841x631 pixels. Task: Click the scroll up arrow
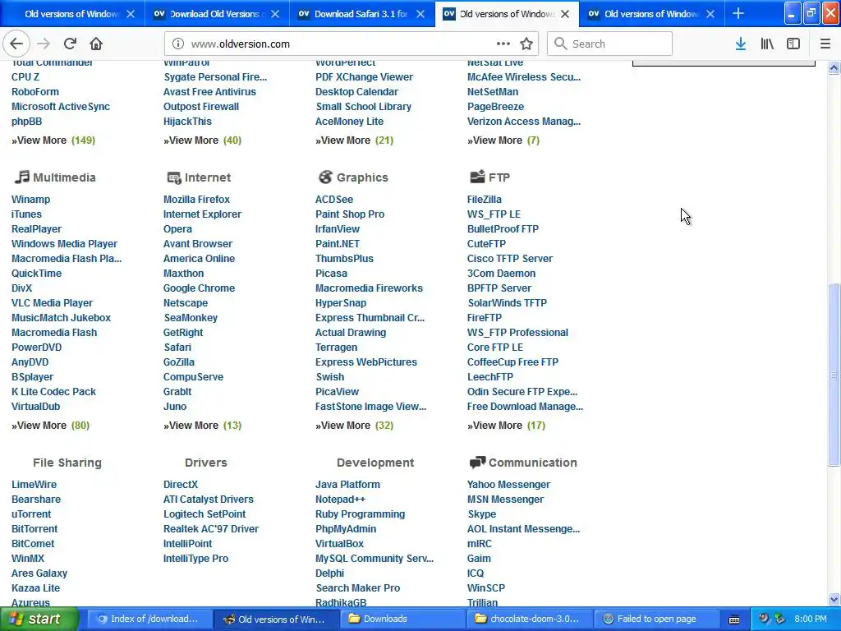pos(834,68)
